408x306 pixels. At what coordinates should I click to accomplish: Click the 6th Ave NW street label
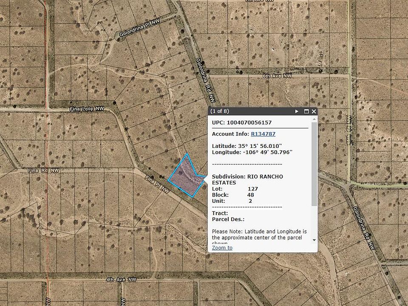click(277, 76)
